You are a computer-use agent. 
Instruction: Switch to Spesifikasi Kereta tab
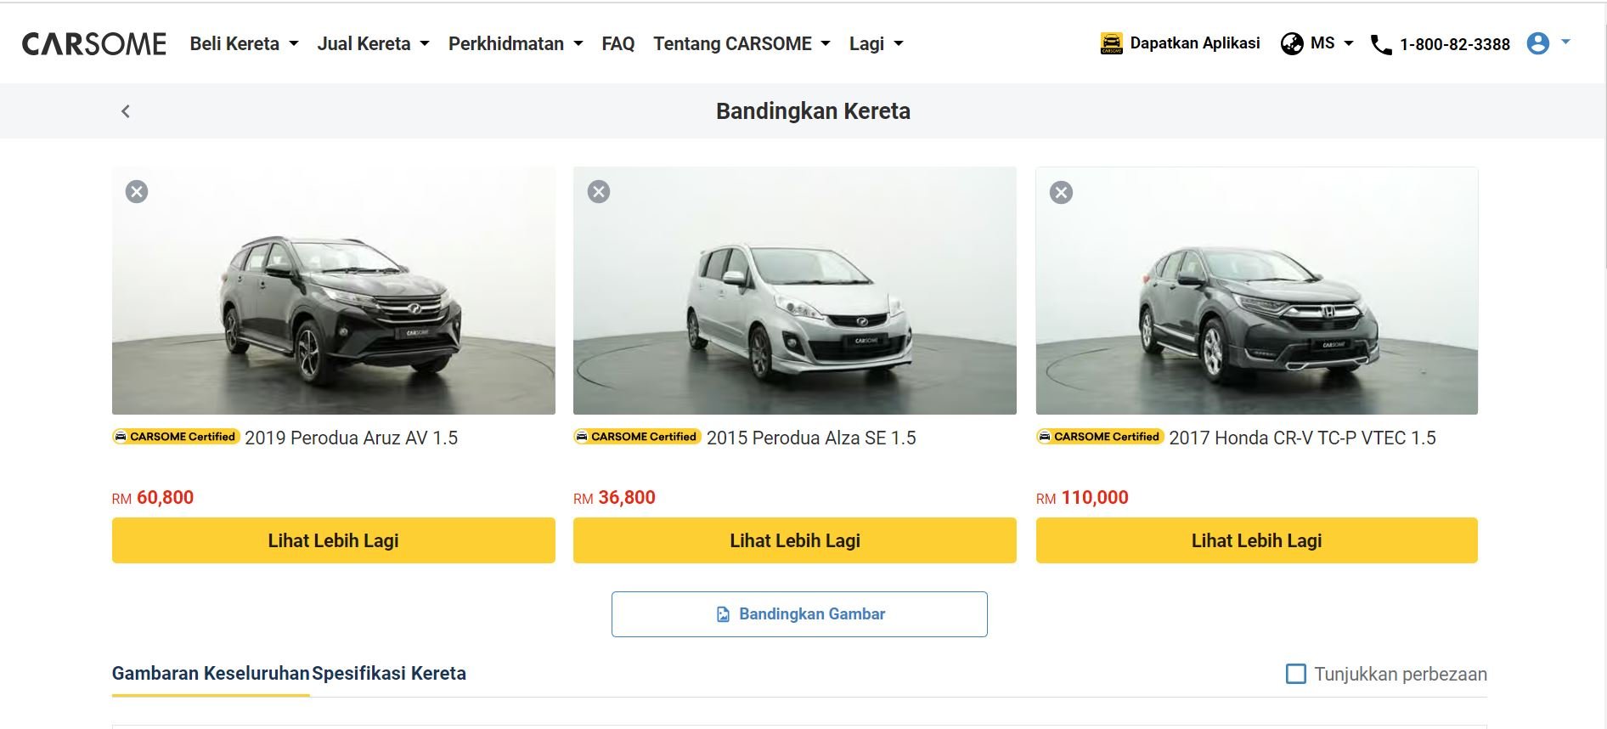[389, 674]
